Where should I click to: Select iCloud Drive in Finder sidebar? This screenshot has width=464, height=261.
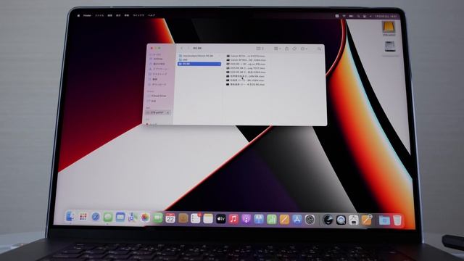coord(157,96)
